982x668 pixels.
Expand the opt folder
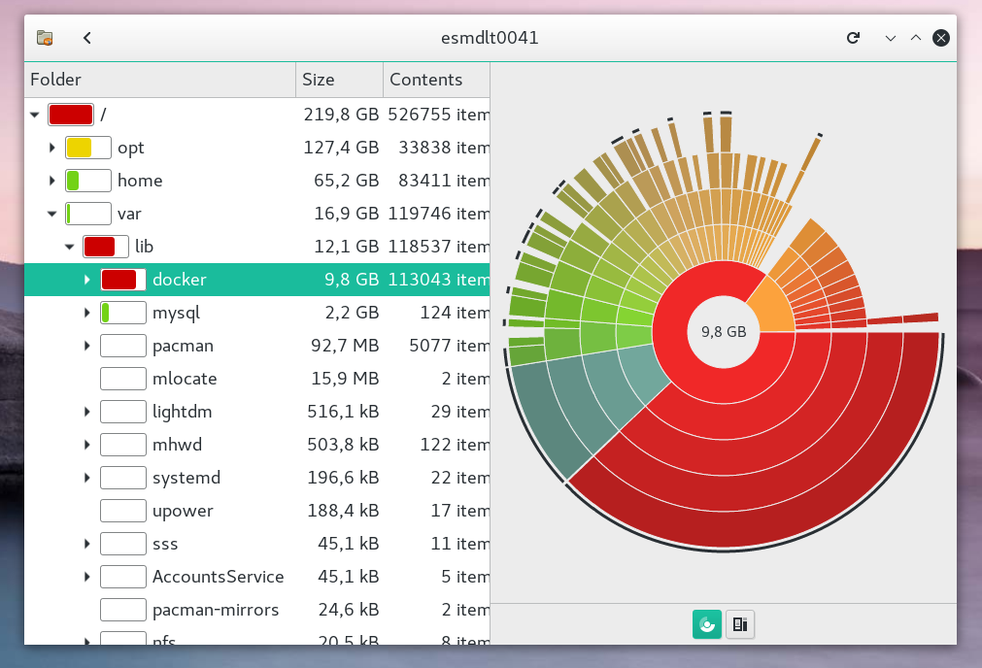tap(52, 148)
